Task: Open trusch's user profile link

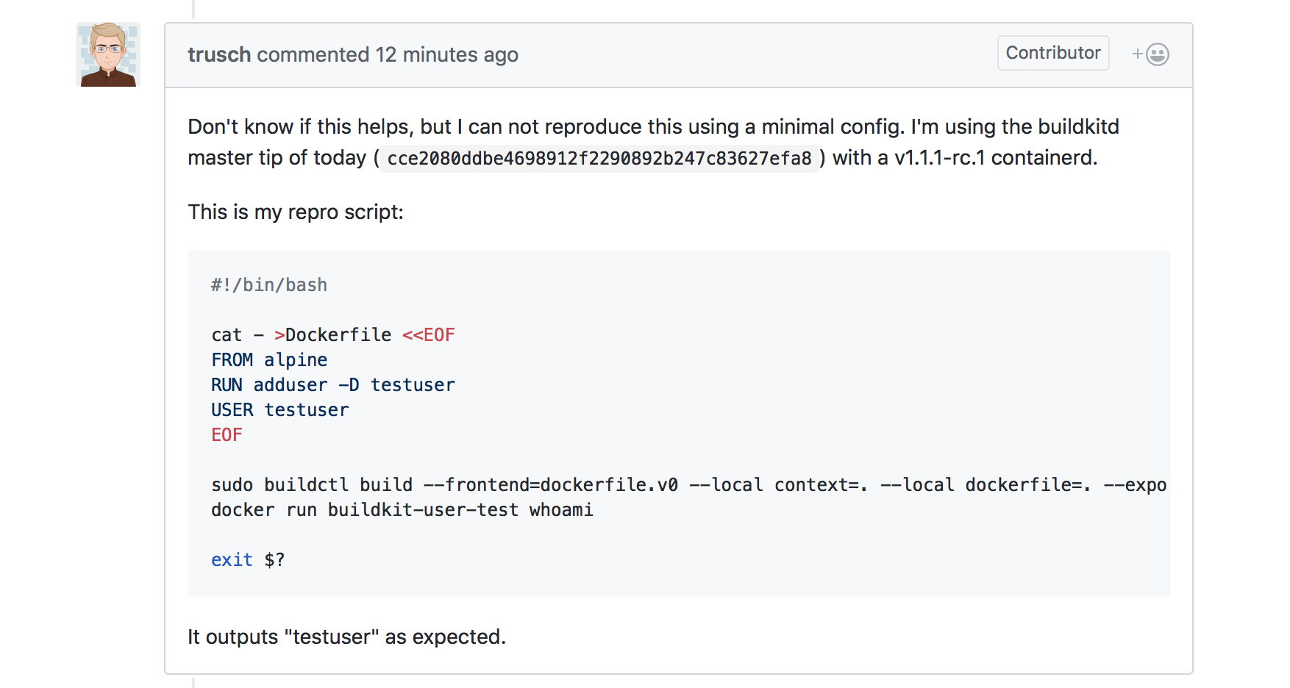Action: pyautogui.click(x=218, y=54)
